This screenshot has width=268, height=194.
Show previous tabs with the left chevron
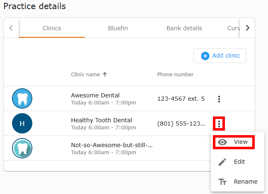click(11, 28)
